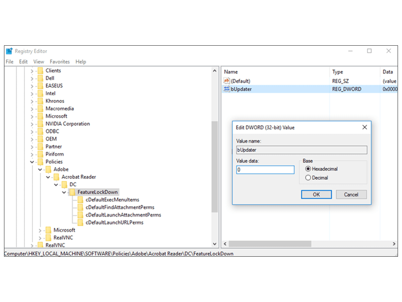Click the (Default) REG_SZ icon

tap(226, 81)
